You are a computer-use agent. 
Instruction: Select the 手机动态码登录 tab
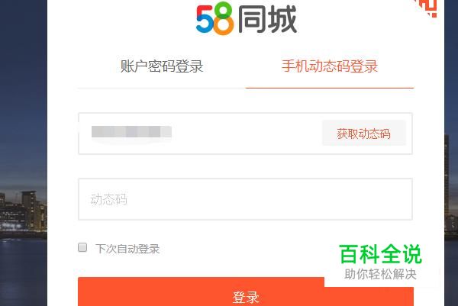[x=330, y=66]
